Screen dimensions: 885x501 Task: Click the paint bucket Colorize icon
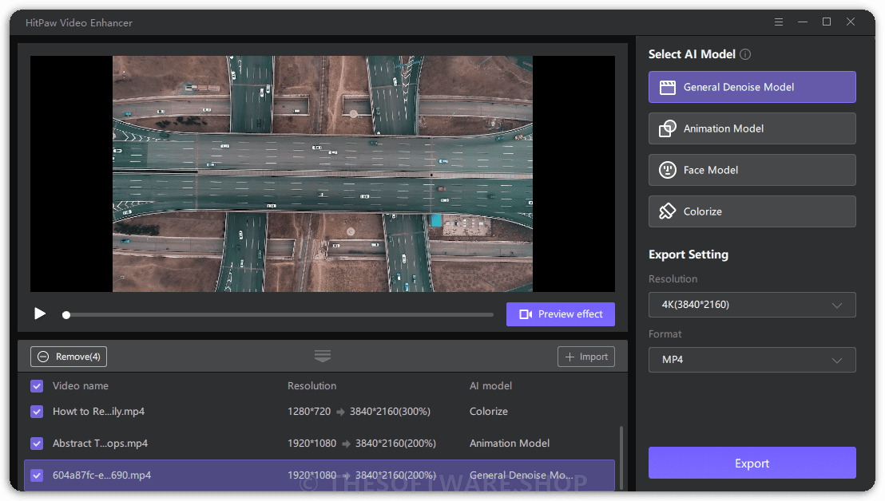click(667, 211)
